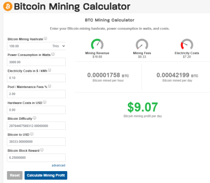210x183 pixels.
Task: Select the 0.00001758 BTC per hour value
Action: click(x=108, y=75)
